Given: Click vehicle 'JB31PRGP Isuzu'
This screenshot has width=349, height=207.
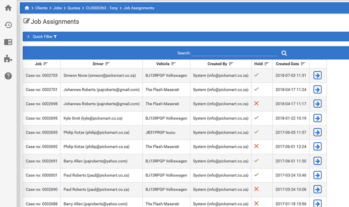Looking at the screenshot, I should pos(160,133).
